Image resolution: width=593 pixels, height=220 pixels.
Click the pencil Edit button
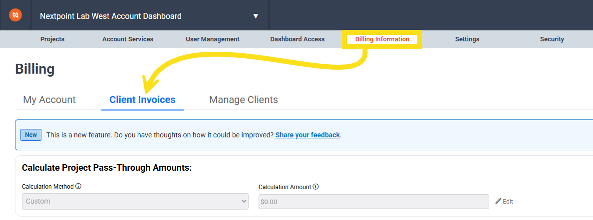[x=504, y=202]
